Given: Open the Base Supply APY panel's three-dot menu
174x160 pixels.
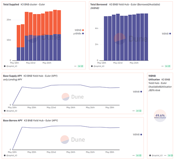Looking at the screenshot, I should pyautogui.click(x=134, y=111).
